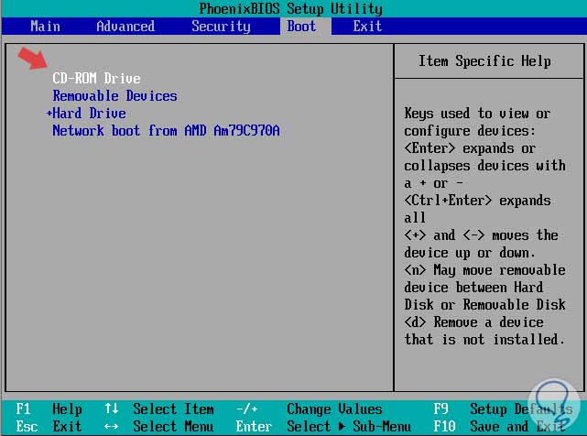Image resolution: width=587 pixels, height=436 pixels.
Task: Select Network boot from AMD Am79C970A
Action: pos(166,131)
